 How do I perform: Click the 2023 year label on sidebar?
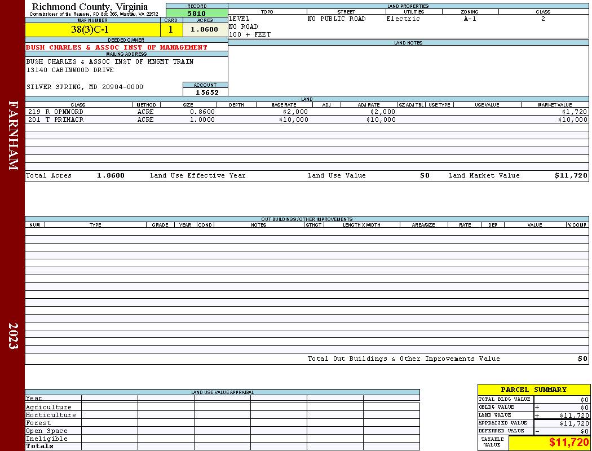point(13,335)
